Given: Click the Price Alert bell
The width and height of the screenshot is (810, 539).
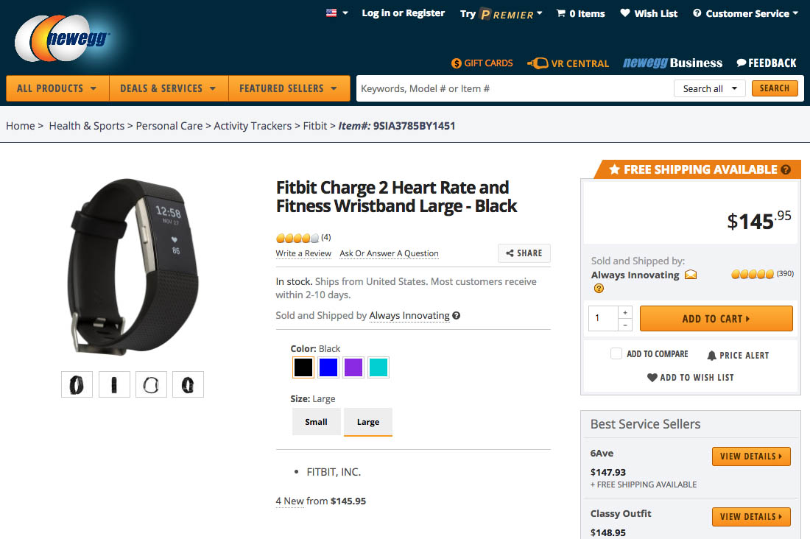Looking at the screenshot, I should tap(712, 356).
